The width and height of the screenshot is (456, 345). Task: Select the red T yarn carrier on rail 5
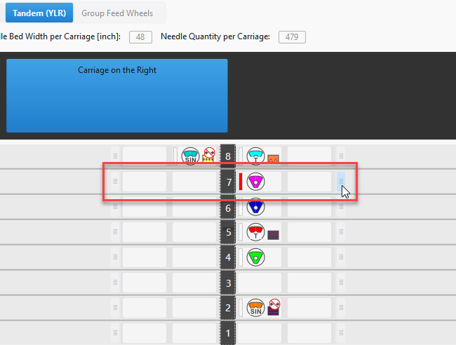(256, 232)
